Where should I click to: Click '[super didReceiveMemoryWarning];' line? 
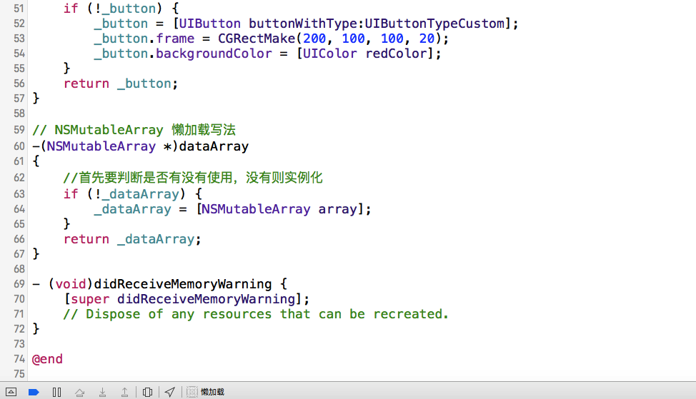[187, 299]
